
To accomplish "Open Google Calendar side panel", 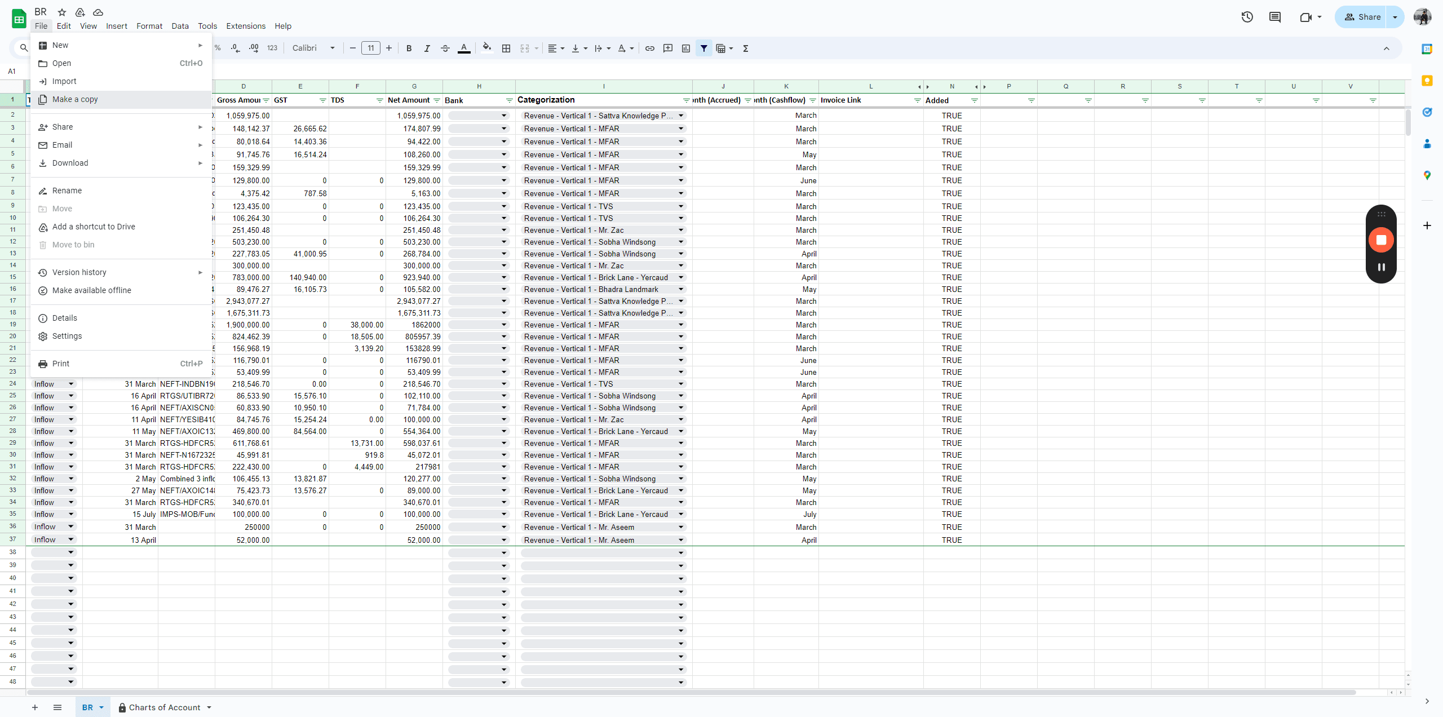I will pyautogui.click(x=1427, y=49).
